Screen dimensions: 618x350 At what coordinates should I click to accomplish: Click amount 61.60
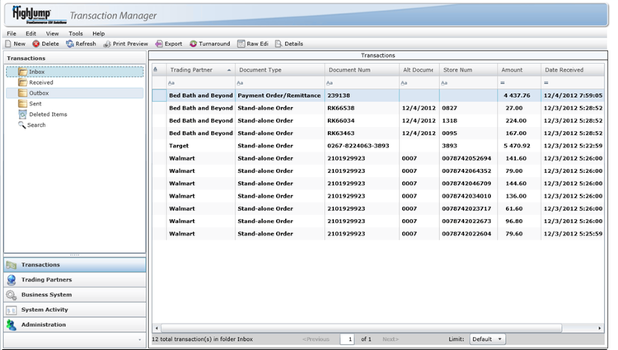(x=514, y=208)
